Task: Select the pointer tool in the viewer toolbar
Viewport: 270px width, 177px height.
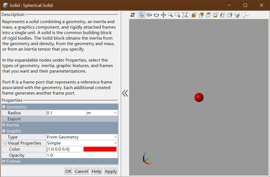Action: (142, 15)
